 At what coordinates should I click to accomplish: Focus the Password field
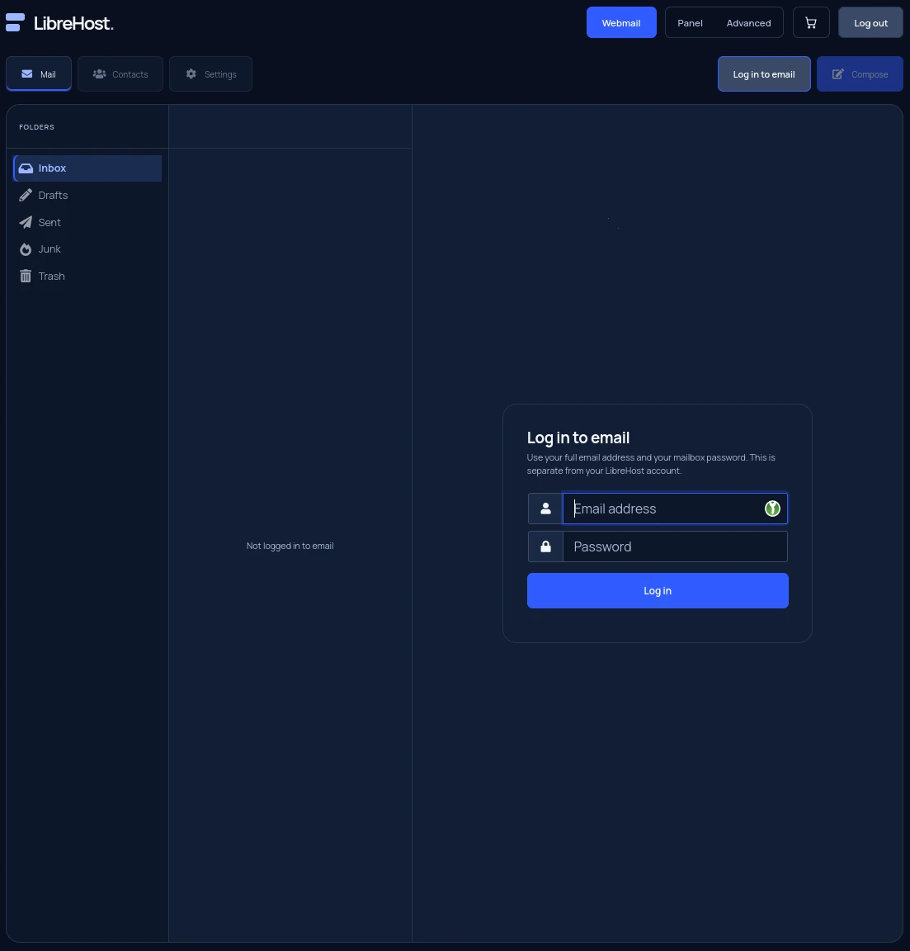point(676,546)
